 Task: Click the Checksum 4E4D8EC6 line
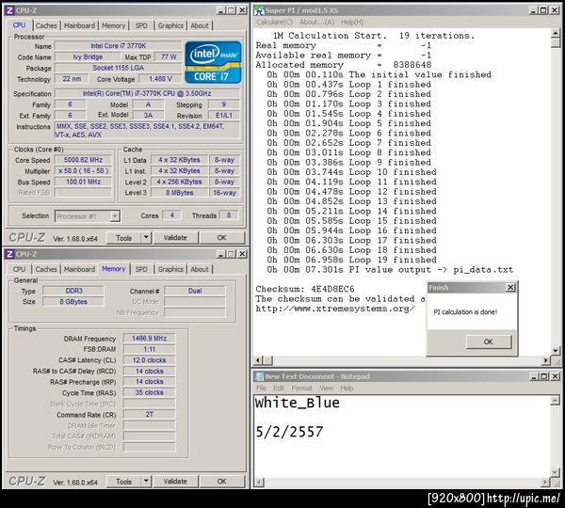point(305,289)
